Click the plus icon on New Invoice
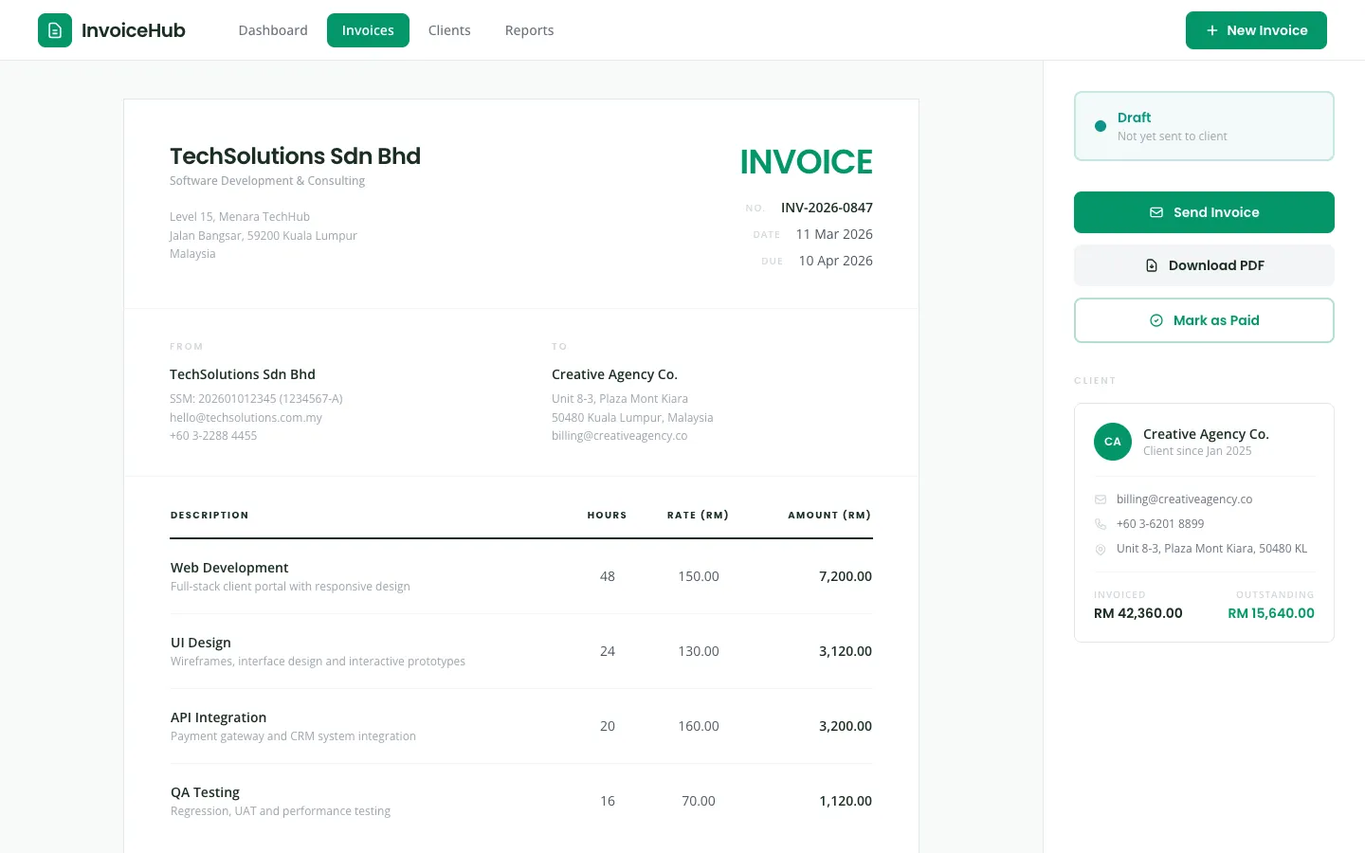 (x=1211, y=29)
